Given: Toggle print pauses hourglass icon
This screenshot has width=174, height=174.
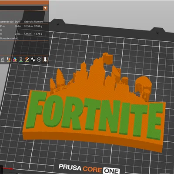Looking at the screenshot, I should click(x=21, y=60).
